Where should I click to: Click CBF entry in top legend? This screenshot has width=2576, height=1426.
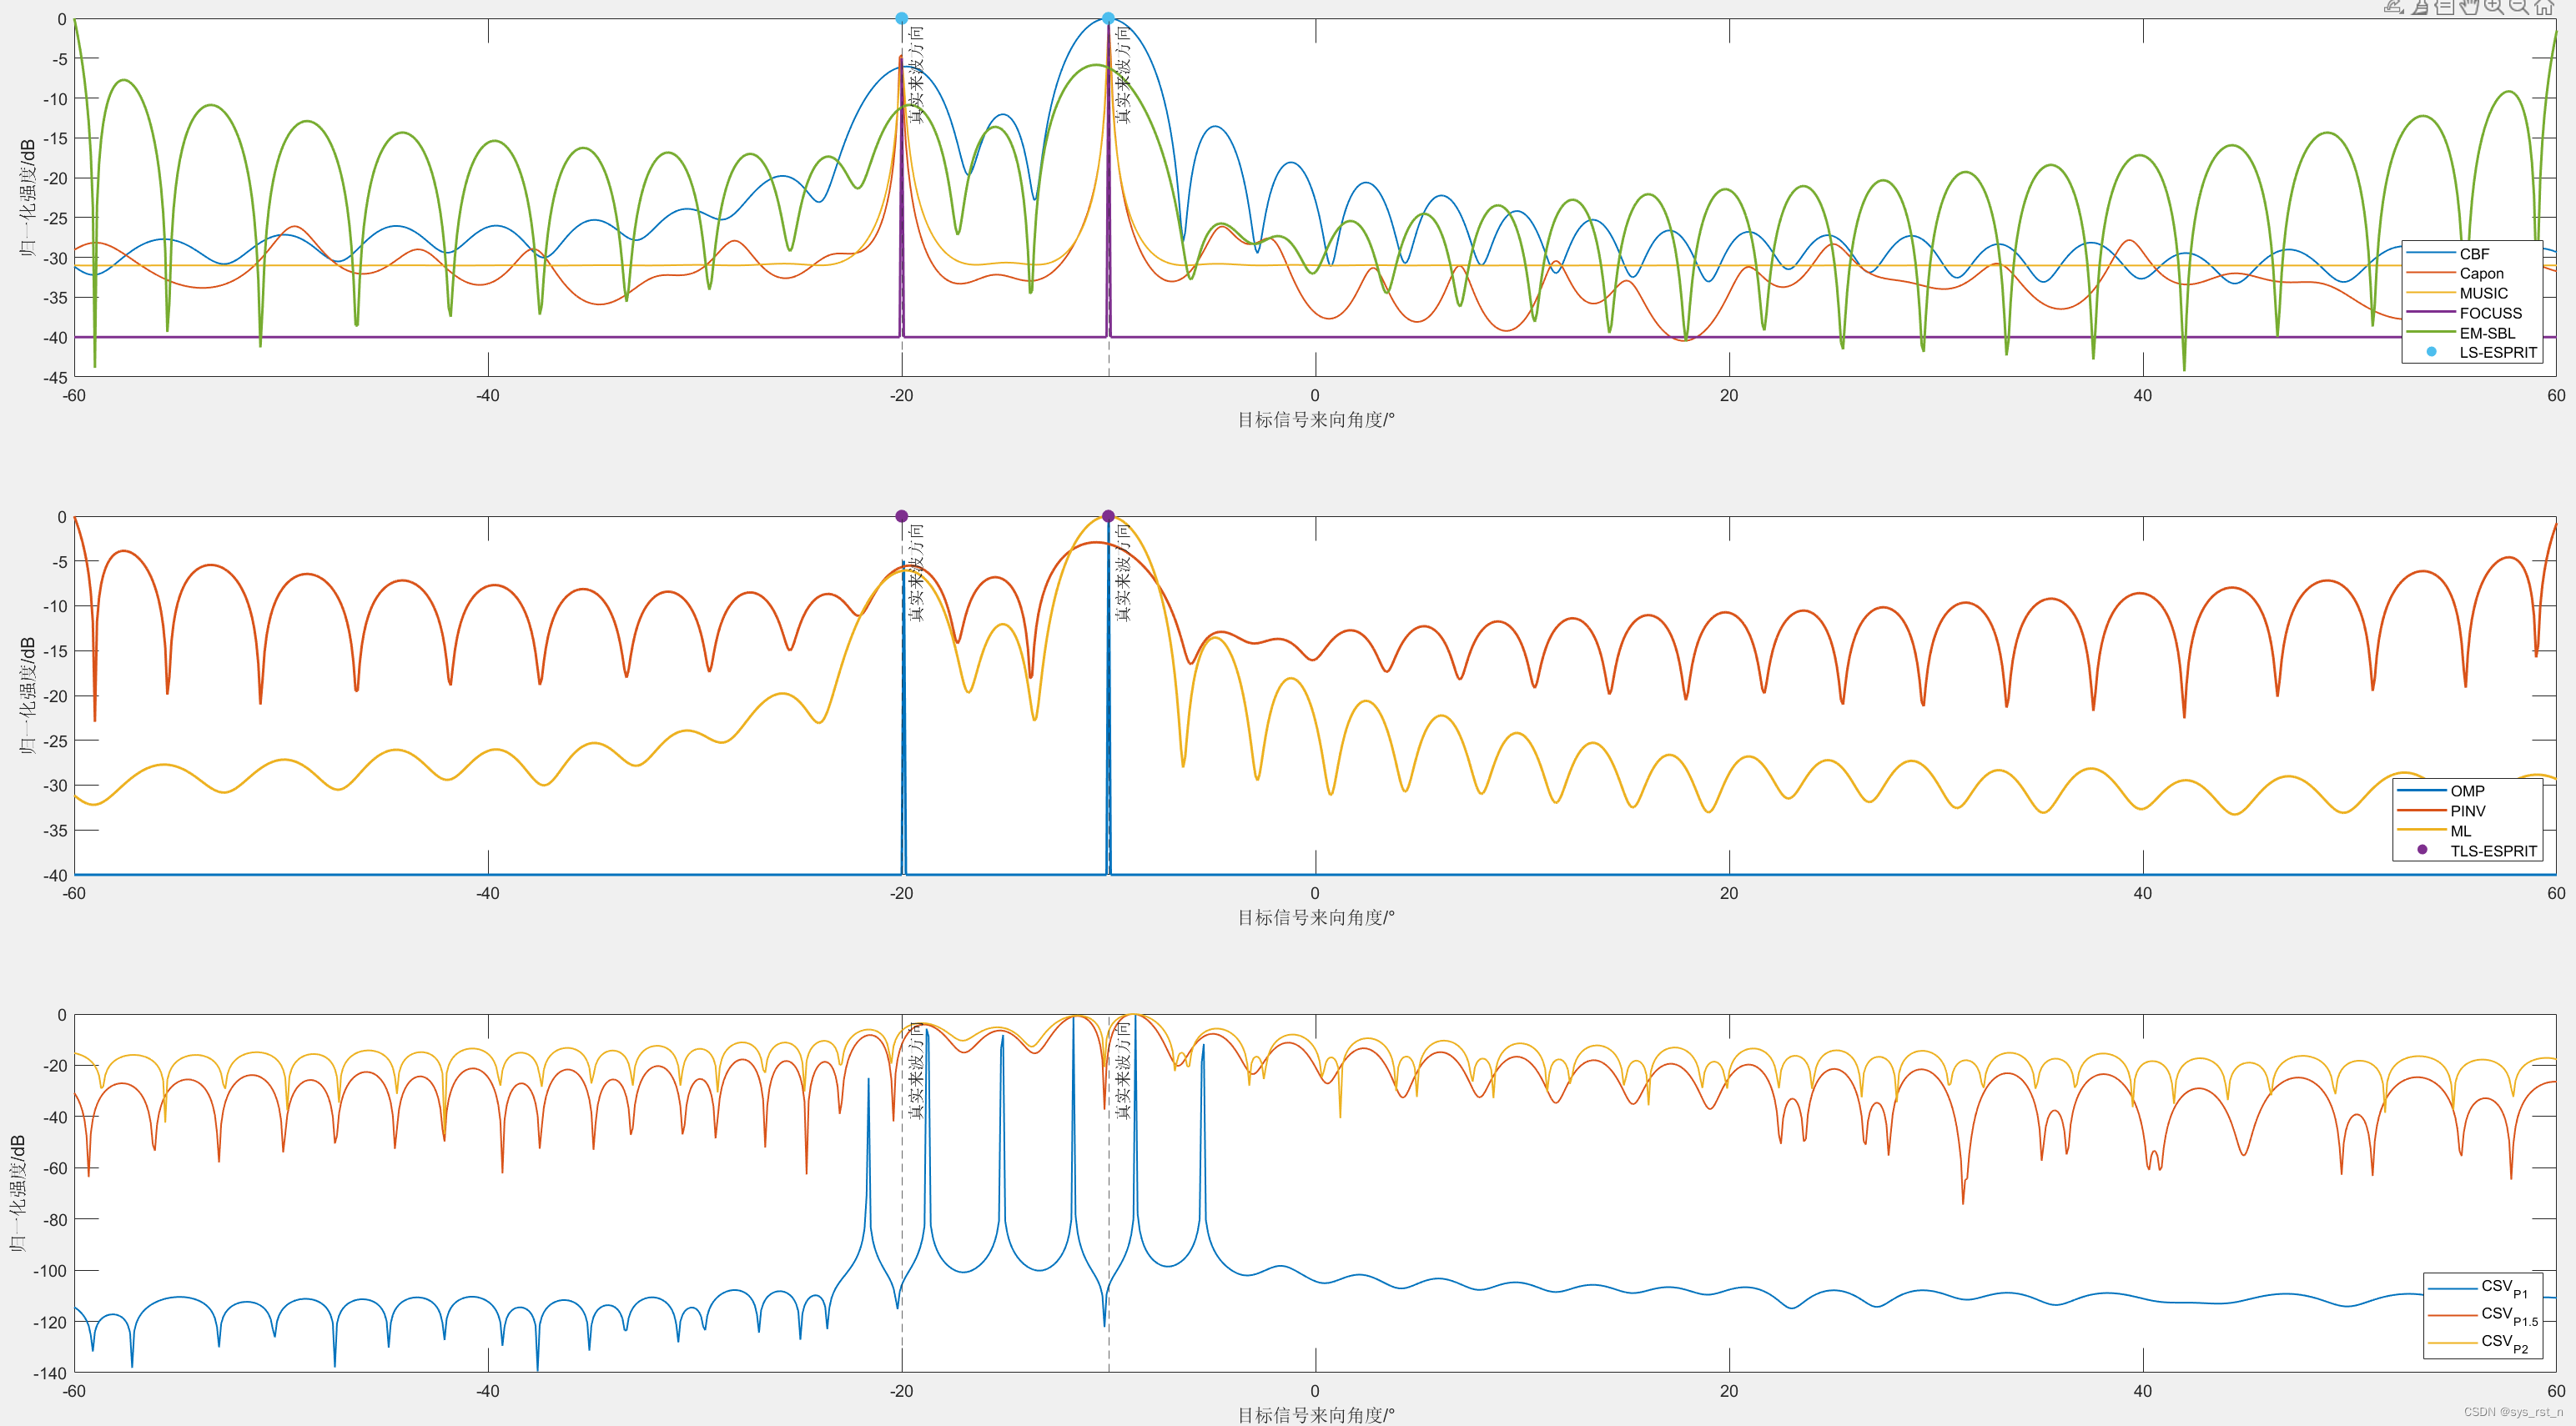point(2474,254)
